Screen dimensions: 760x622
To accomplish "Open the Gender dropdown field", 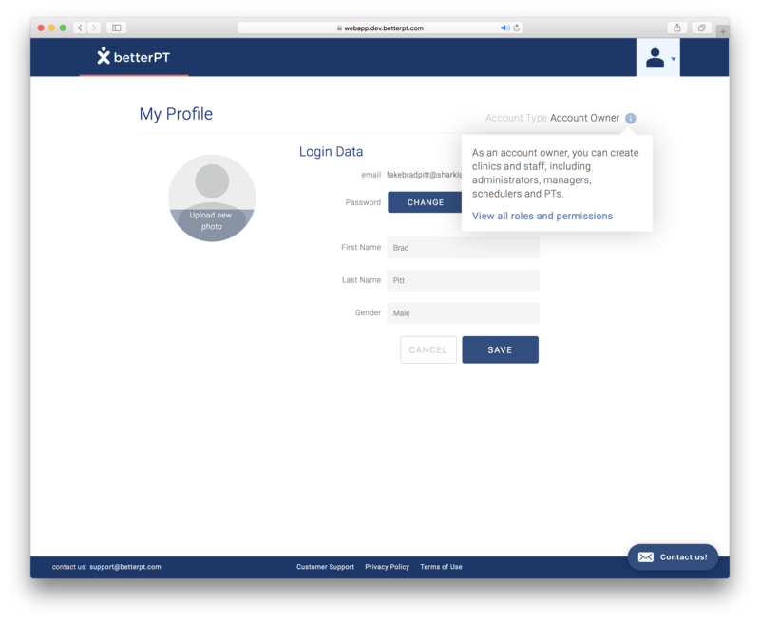I will pos(463,313).
